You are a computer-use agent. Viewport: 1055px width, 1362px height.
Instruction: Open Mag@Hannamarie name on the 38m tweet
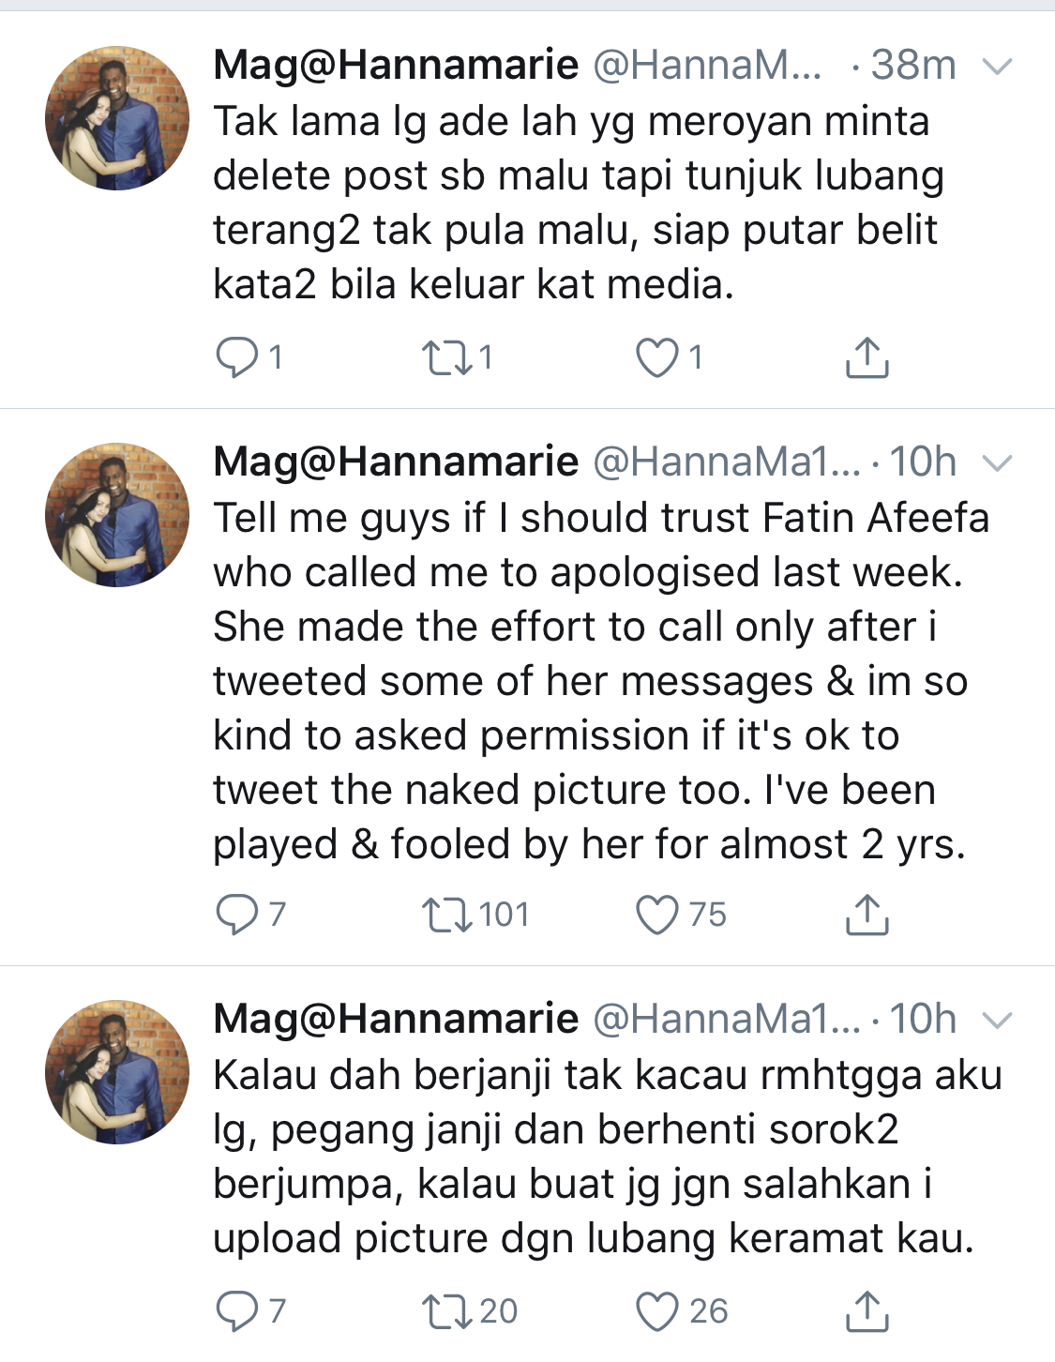pos(396,66)
